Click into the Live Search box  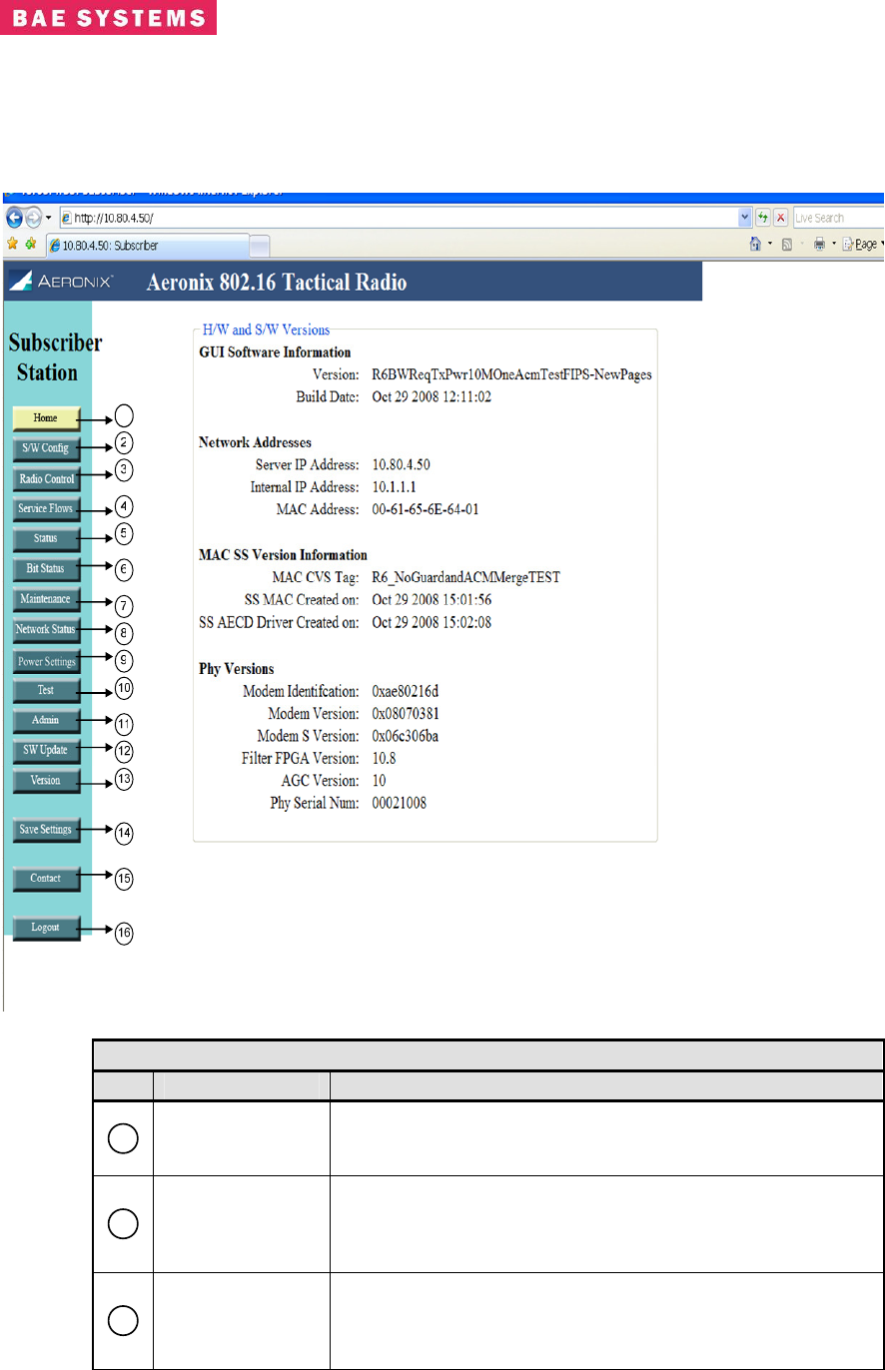click(838, 218)
